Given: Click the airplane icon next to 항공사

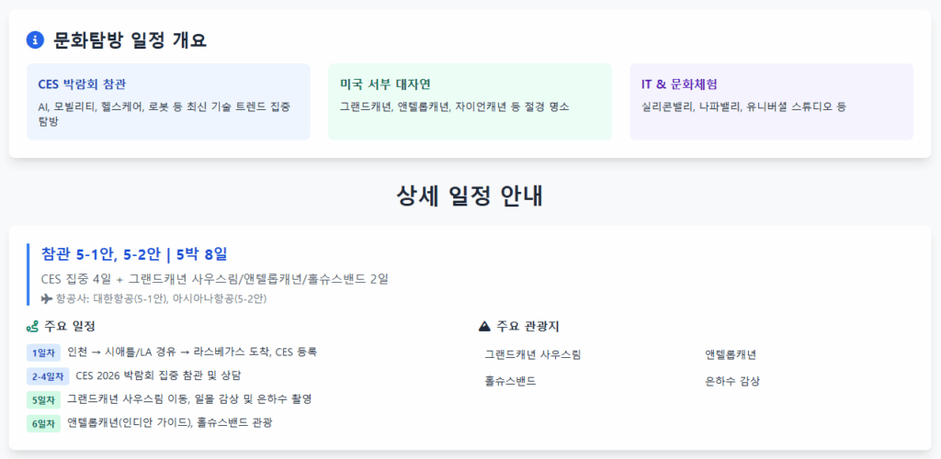Looking at the screenshot, I should coord(47,298).
